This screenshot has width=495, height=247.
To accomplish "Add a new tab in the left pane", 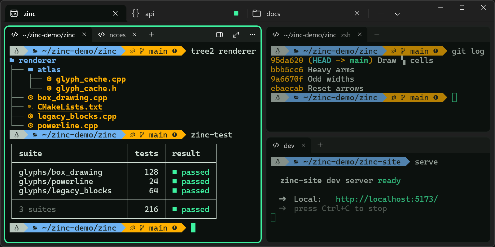I will 151,34.
